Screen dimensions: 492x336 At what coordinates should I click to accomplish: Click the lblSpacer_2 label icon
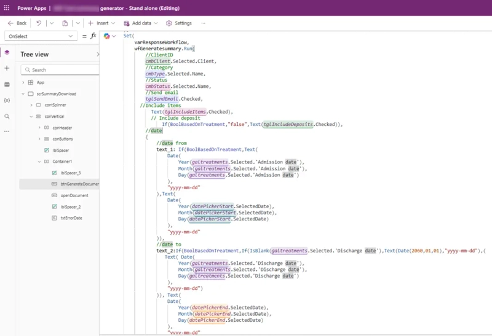(54, 206)
